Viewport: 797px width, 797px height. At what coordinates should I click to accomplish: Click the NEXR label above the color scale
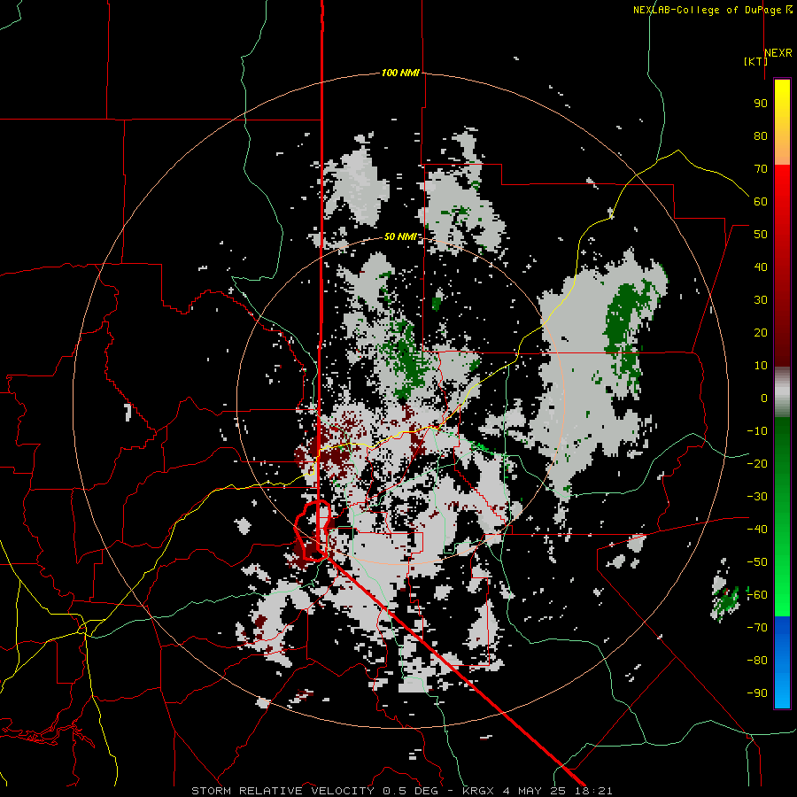click(778, 53)
